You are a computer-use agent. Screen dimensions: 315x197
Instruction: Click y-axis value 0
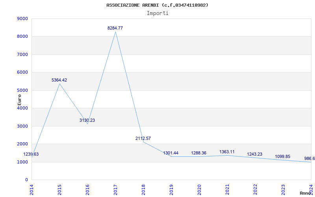coord(26,180)
